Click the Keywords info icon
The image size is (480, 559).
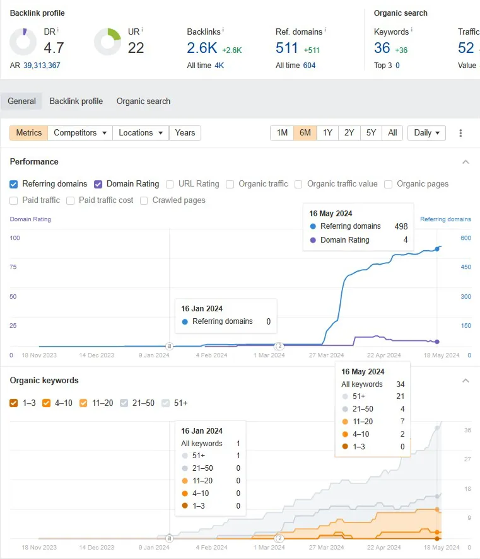[411, 30]
